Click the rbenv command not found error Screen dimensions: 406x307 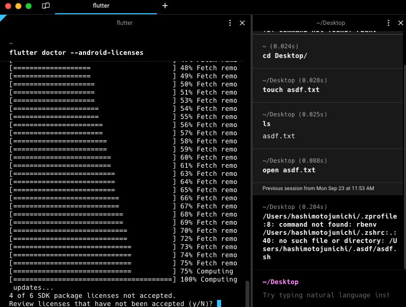(330, 220)
